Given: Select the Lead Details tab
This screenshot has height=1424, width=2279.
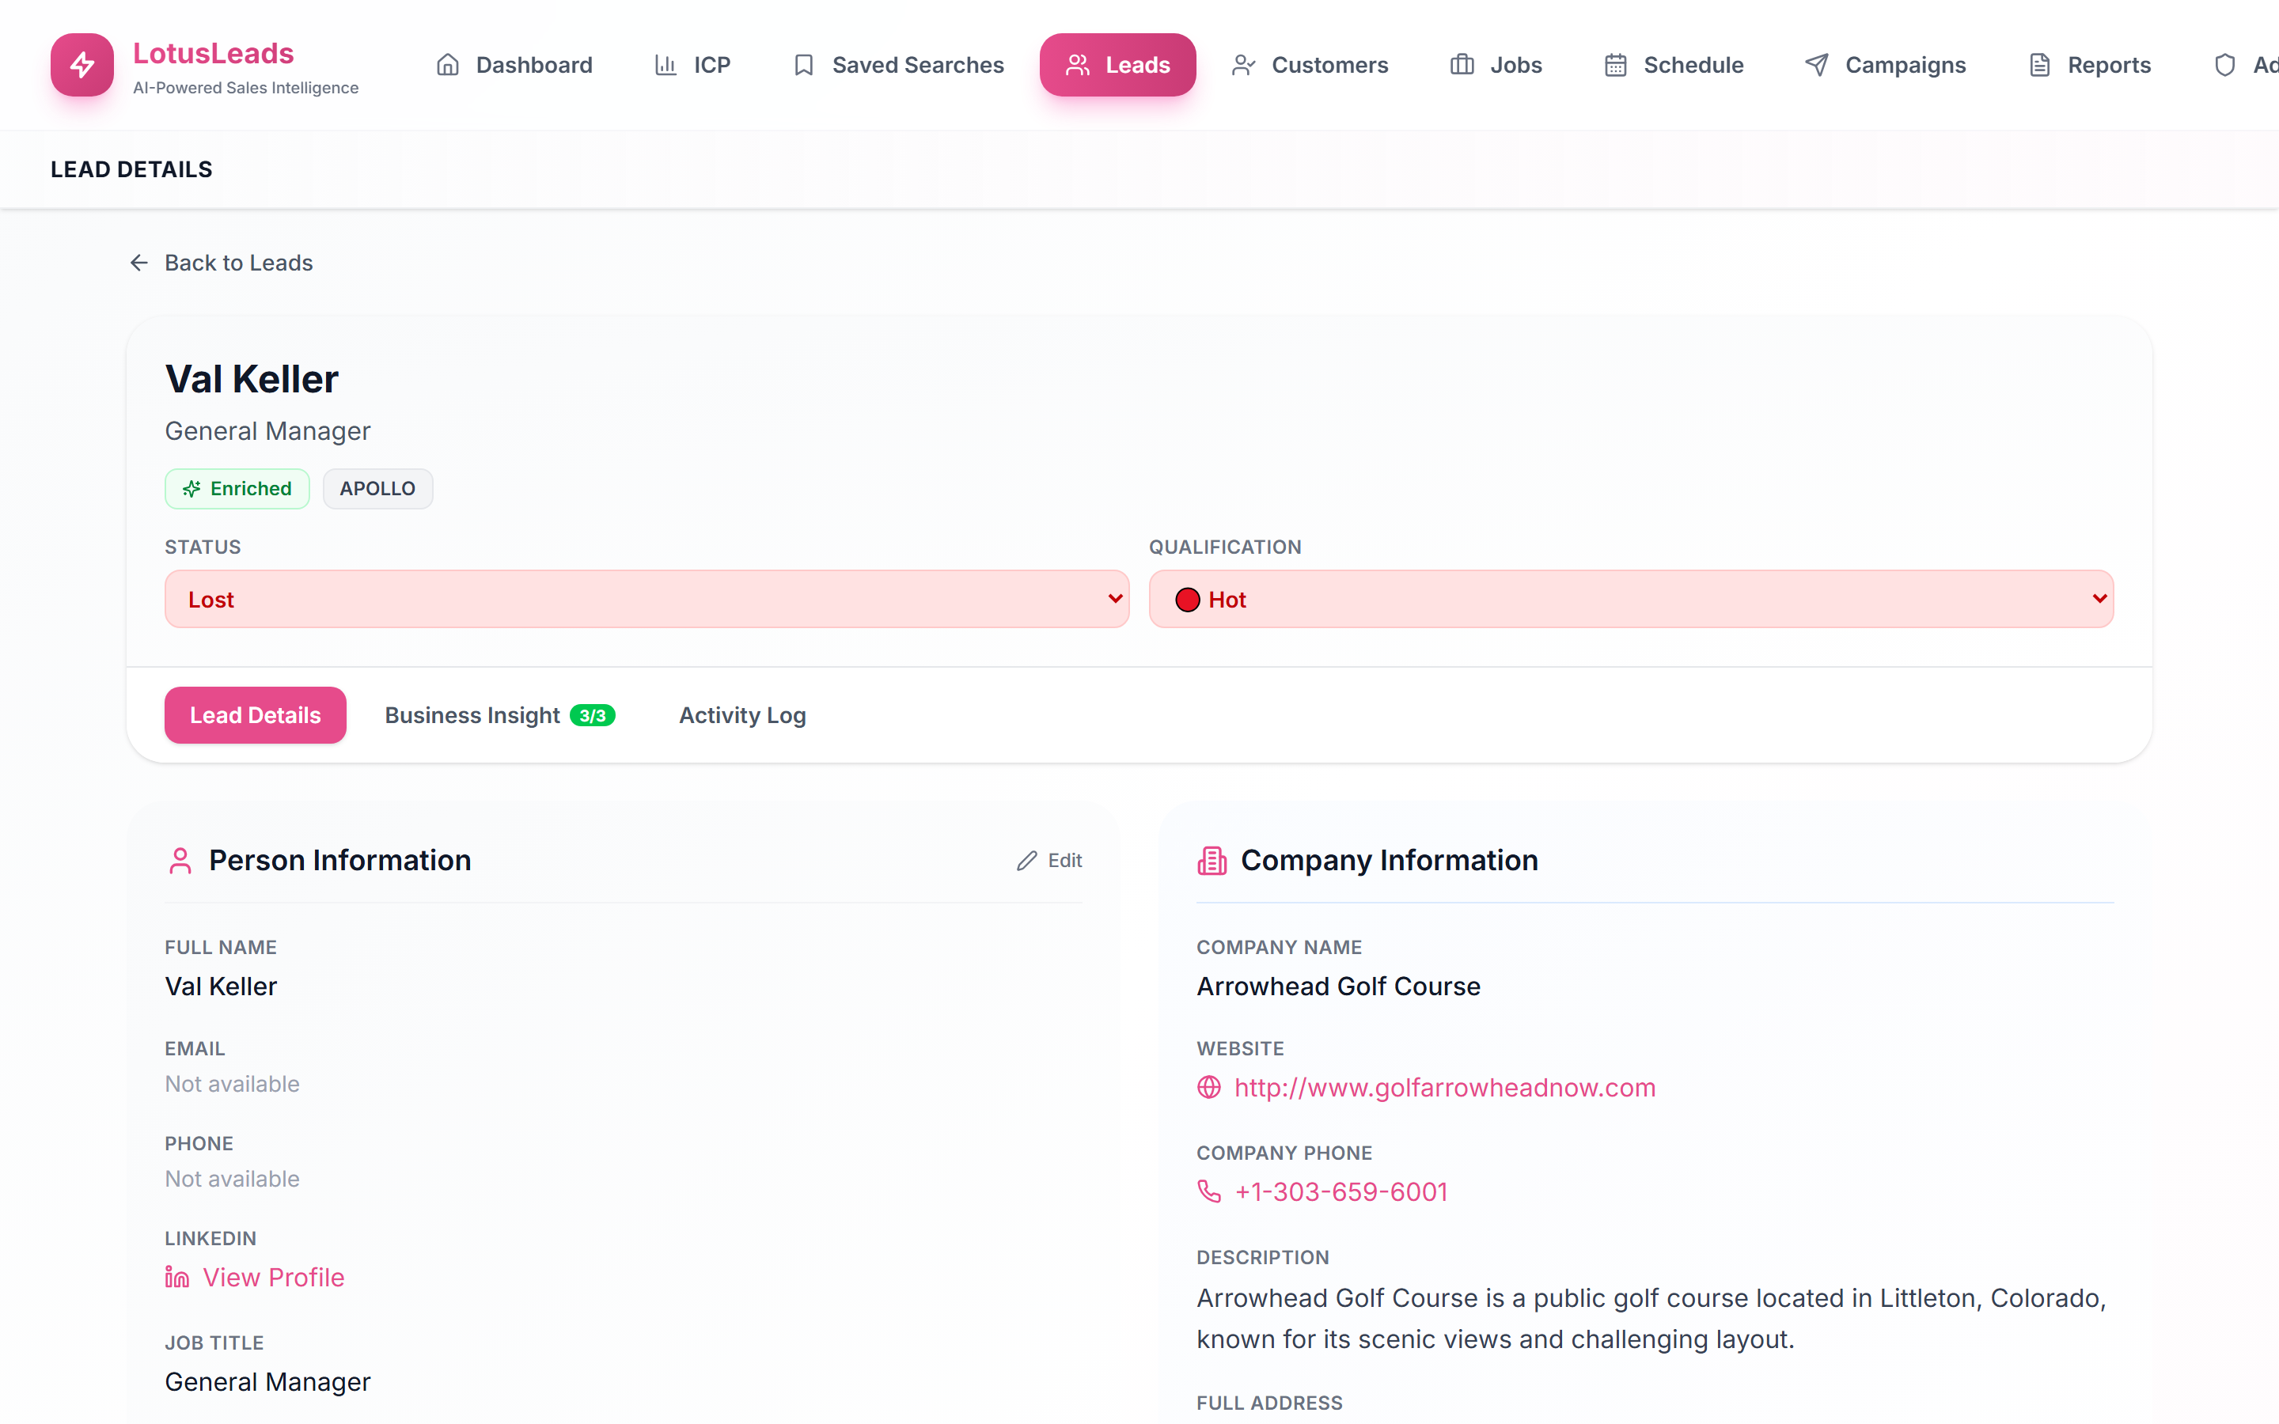Looking at the screenshot, I should pos(256,715).
